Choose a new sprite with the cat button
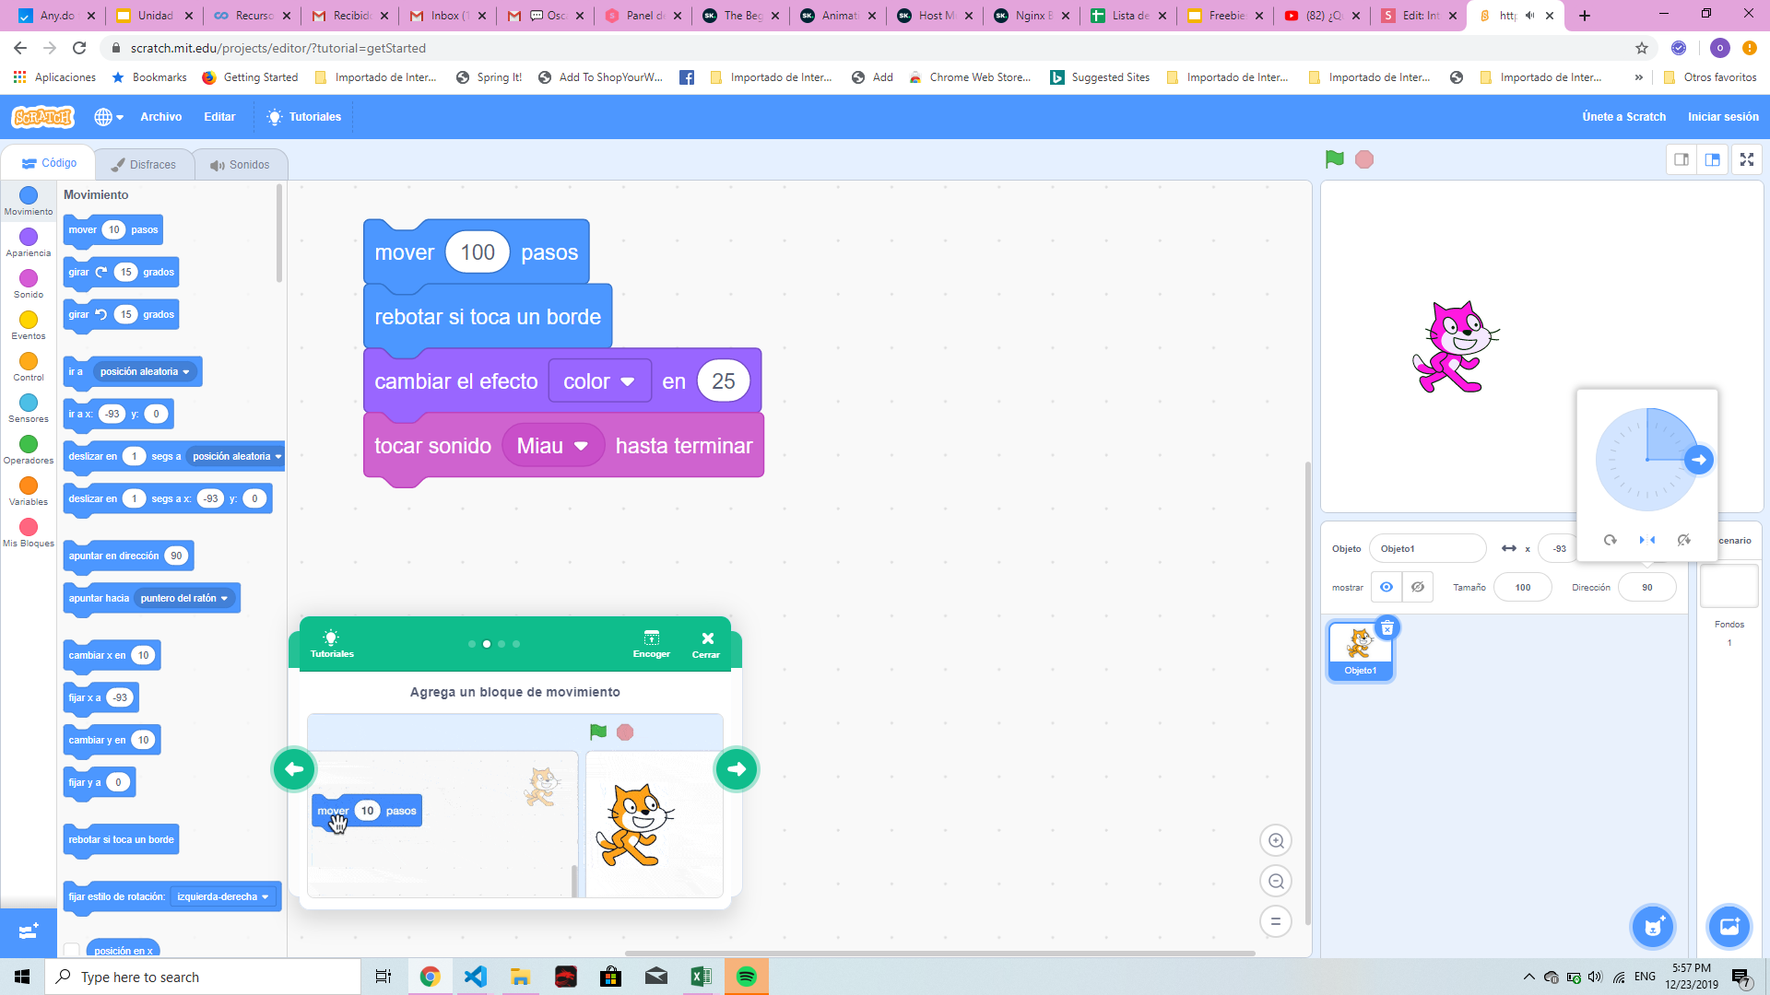 click(1653, 927)
